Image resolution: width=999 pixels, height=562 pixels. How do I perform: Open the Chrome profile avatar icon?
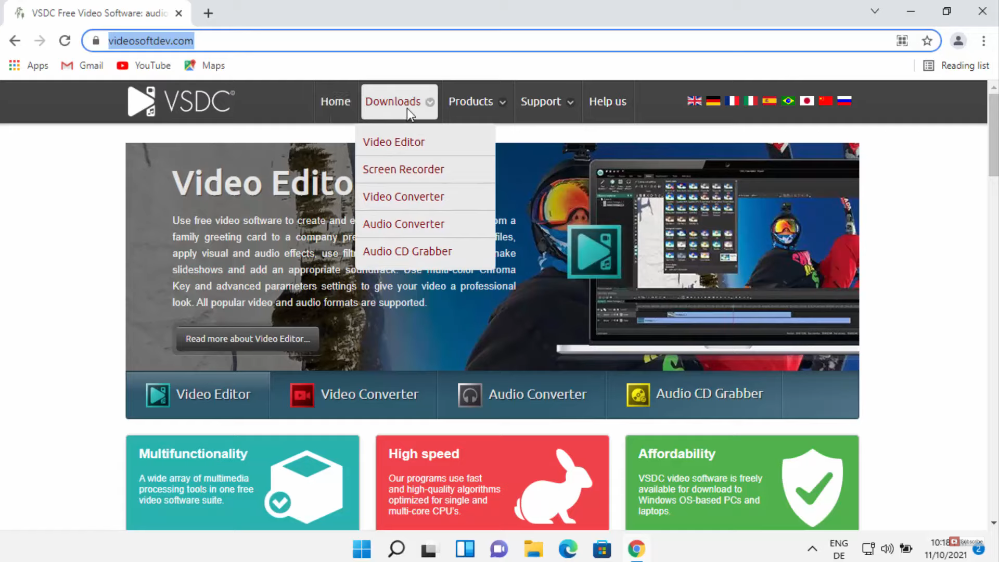click(x=958, y=41)
